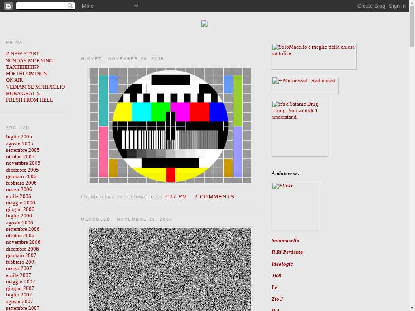This screenshot has width=415, height=311.
Task: Click the Blogger logo icon
Action: pyautogui.click(x=8, y=6)
